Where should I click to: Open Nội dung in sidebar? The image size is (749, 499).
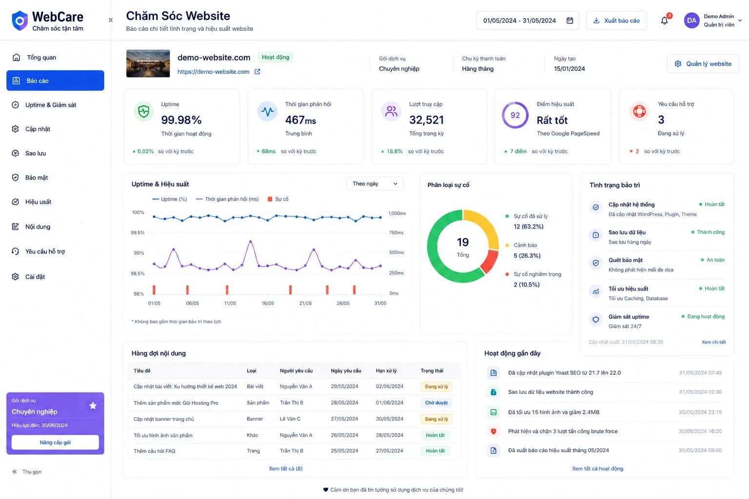(x=55, y=227)
